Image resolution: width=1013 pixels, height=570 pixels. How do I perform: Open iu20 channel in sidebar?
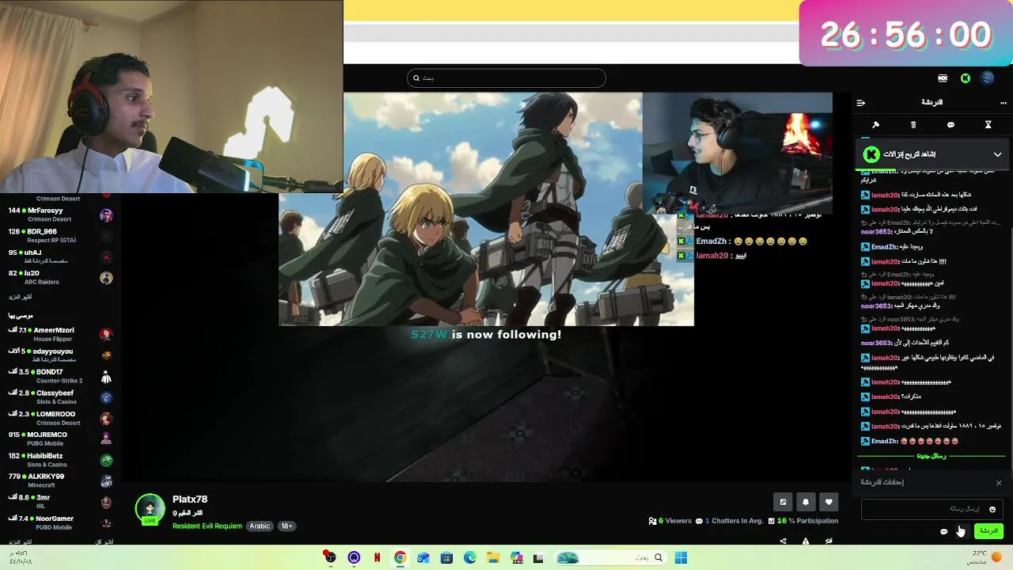[60, 277]
